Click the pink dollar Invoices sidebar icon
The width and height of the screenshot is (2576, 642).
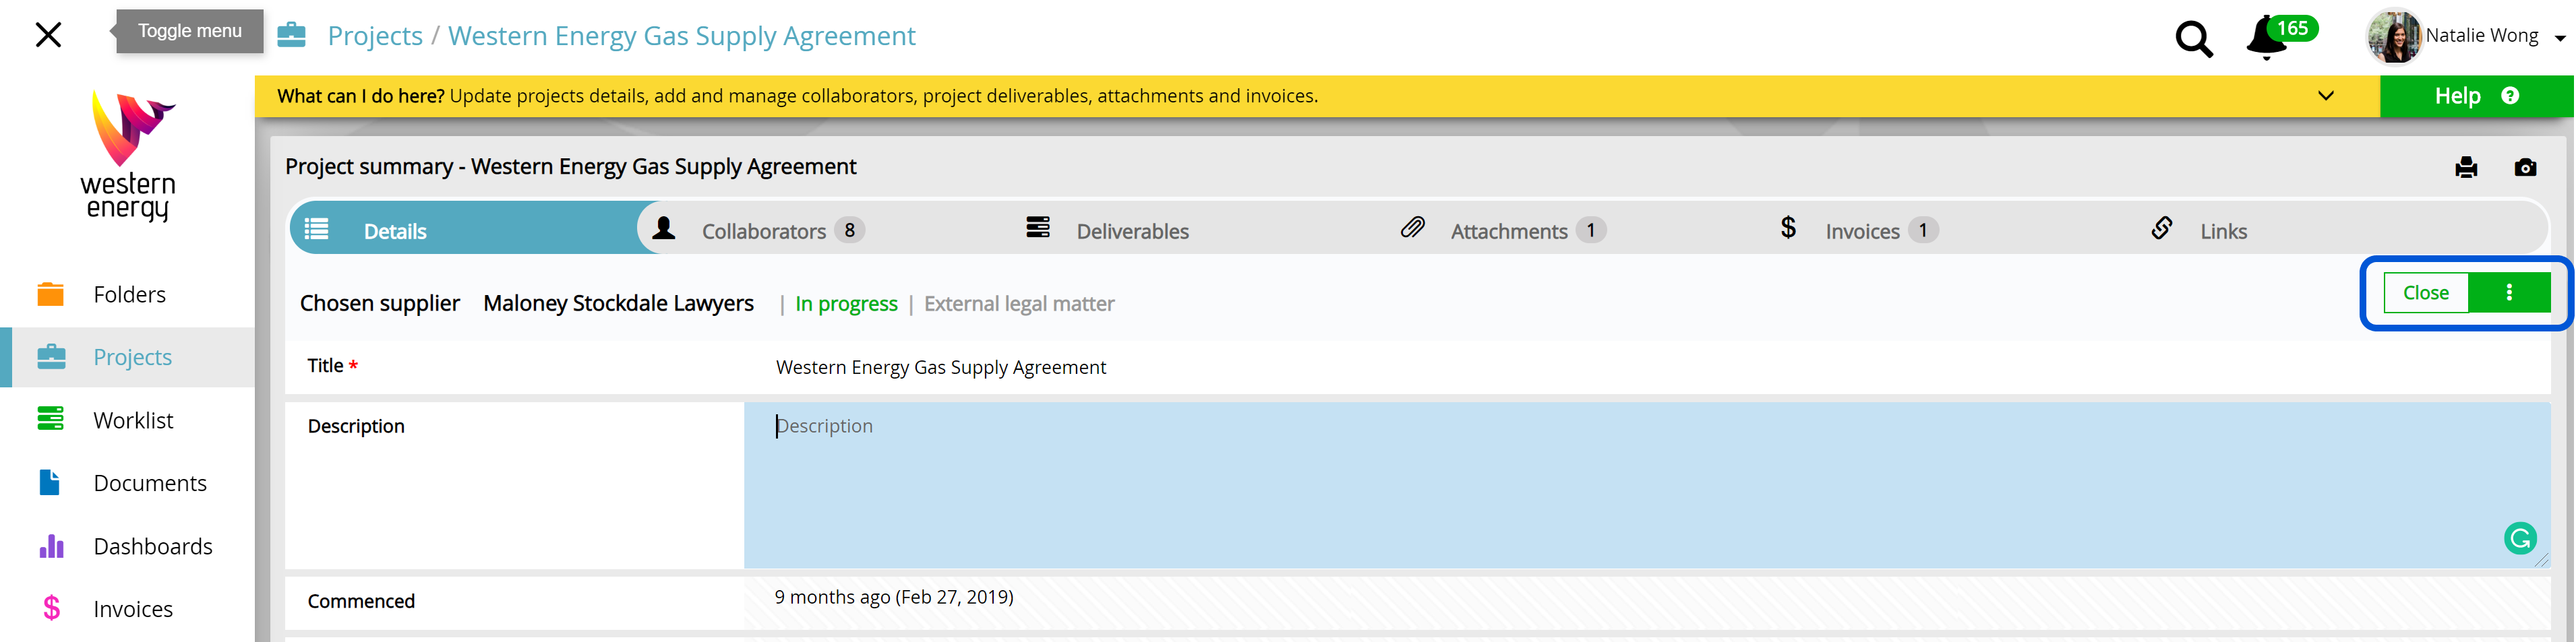click(x=51, y=608)
